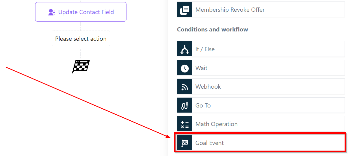Click the dashed connector above the finish flag

[81, 53]
